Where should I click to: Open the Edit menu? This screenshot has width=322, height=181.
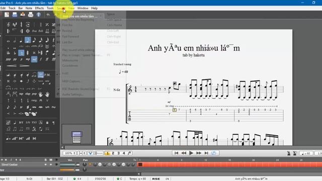coord(3,8)
